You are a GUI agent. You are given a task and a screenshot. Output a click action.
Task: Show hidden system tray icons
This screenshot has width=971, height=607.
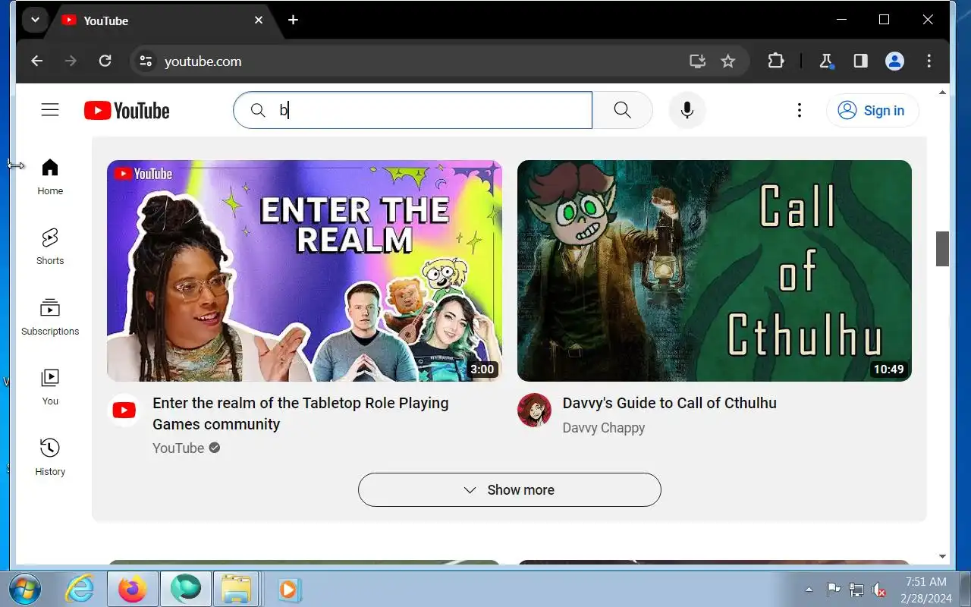pos(809,590)
